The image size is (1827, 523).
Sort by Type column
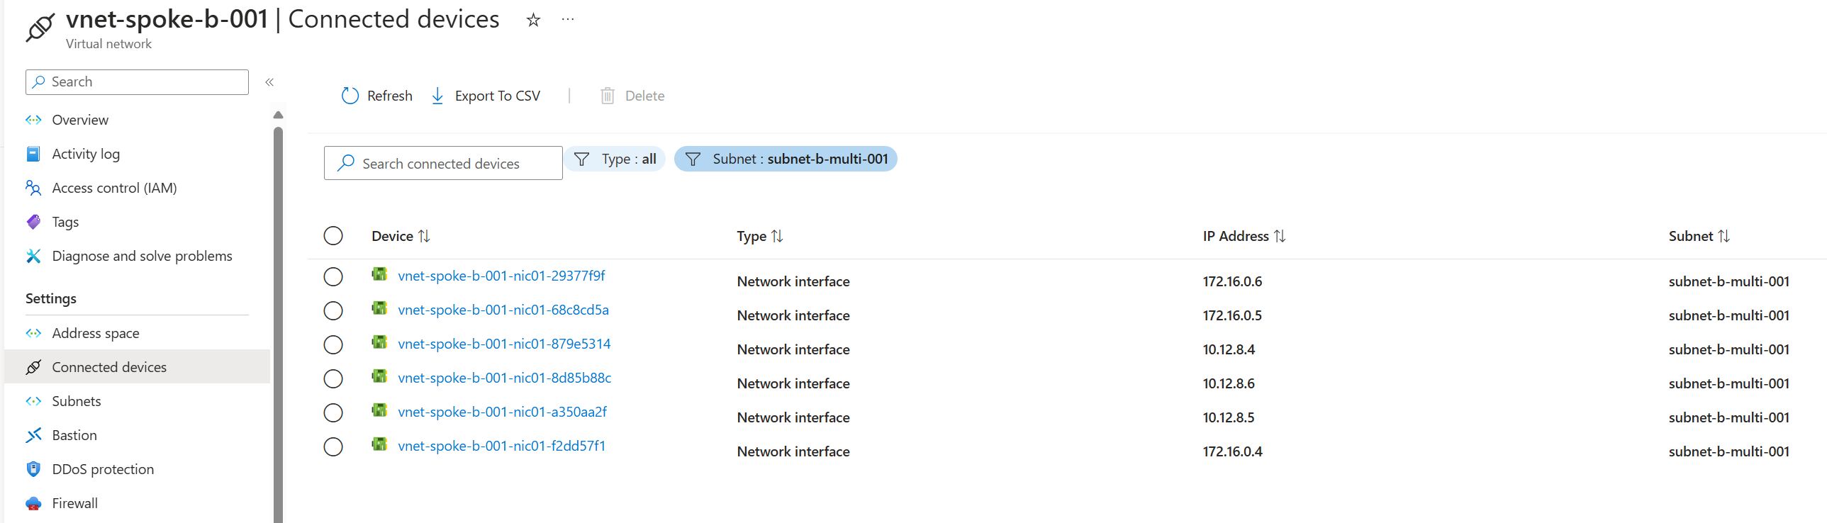[x=759, y=236]
